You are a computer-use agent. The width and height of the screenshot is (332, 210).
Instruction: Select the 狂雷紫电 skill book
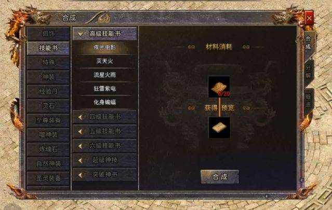coord(104,89)
